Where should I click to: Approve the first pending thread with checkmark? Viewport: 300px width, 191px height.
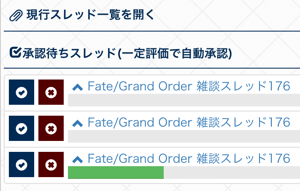point(21,92)
